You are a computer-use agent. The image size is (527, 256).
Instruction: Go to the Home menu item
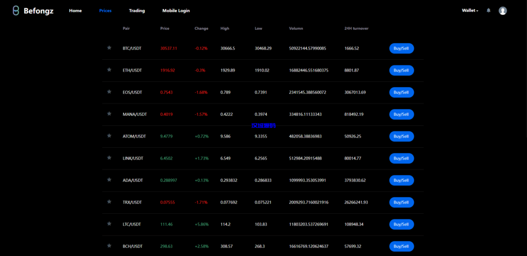75,10
